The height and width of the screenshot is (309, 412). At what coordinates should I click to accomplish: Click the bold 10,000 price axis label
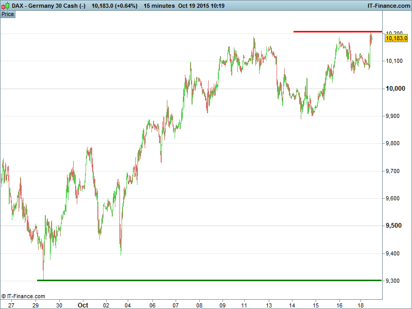coord(396,89)
